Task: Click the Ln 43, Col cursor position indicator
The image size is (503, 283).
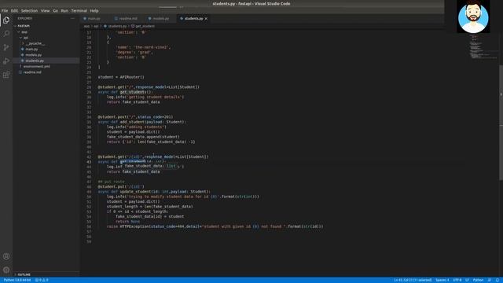Action: tap(413, 280)
